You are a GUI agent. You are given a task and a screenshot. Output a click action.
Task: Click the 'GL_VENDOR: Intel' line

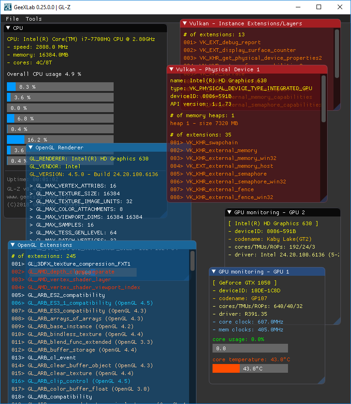click(x=55, y=166)
